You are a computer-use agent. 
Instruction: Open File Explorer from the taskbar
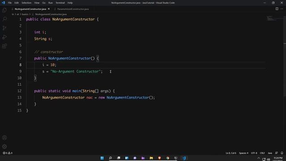tap(151, 158)
